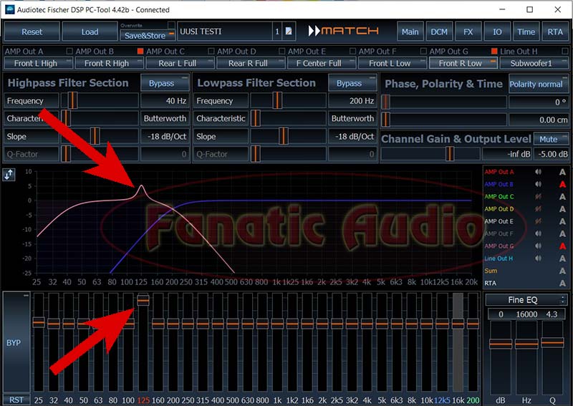Tick the Overwrite checkbox above Save&Store
Viewport: 573px width, 406px height.
tap(171, 25)
